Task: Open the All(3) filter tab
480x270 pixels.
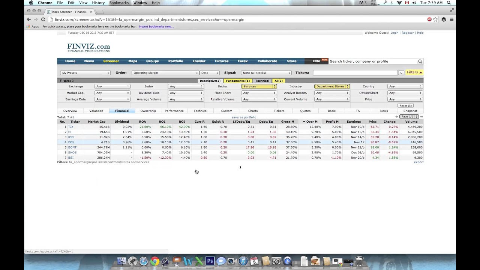Action: pyautogui.click(x=278, y=81)
